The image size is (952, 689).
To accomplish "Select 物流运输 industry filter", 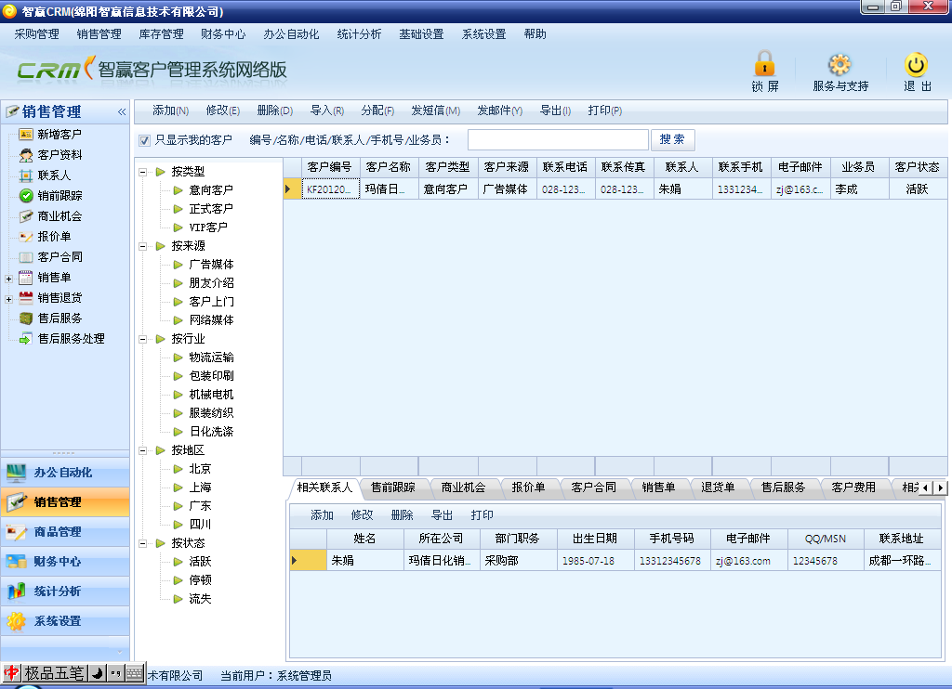I will click(x=211, y=357).
